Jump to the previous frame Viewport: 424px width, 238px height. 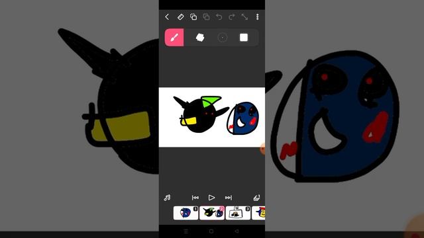[x=195, y=198]
